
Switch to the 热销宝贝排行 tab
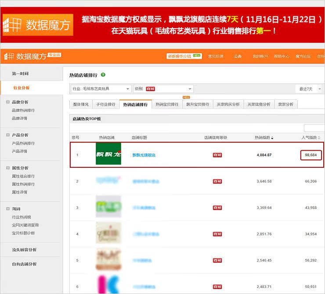coord(167,104)
